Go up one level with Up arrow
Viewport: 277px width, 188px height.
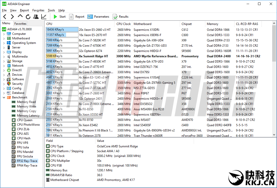[x=20, y=16]
